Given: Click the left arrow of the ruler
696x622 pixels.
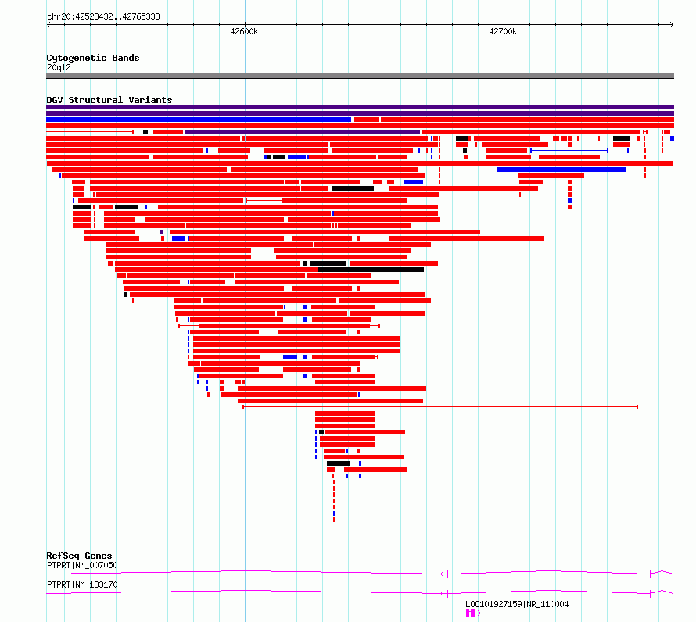Looking at the screenshot, I should (48, 25).
